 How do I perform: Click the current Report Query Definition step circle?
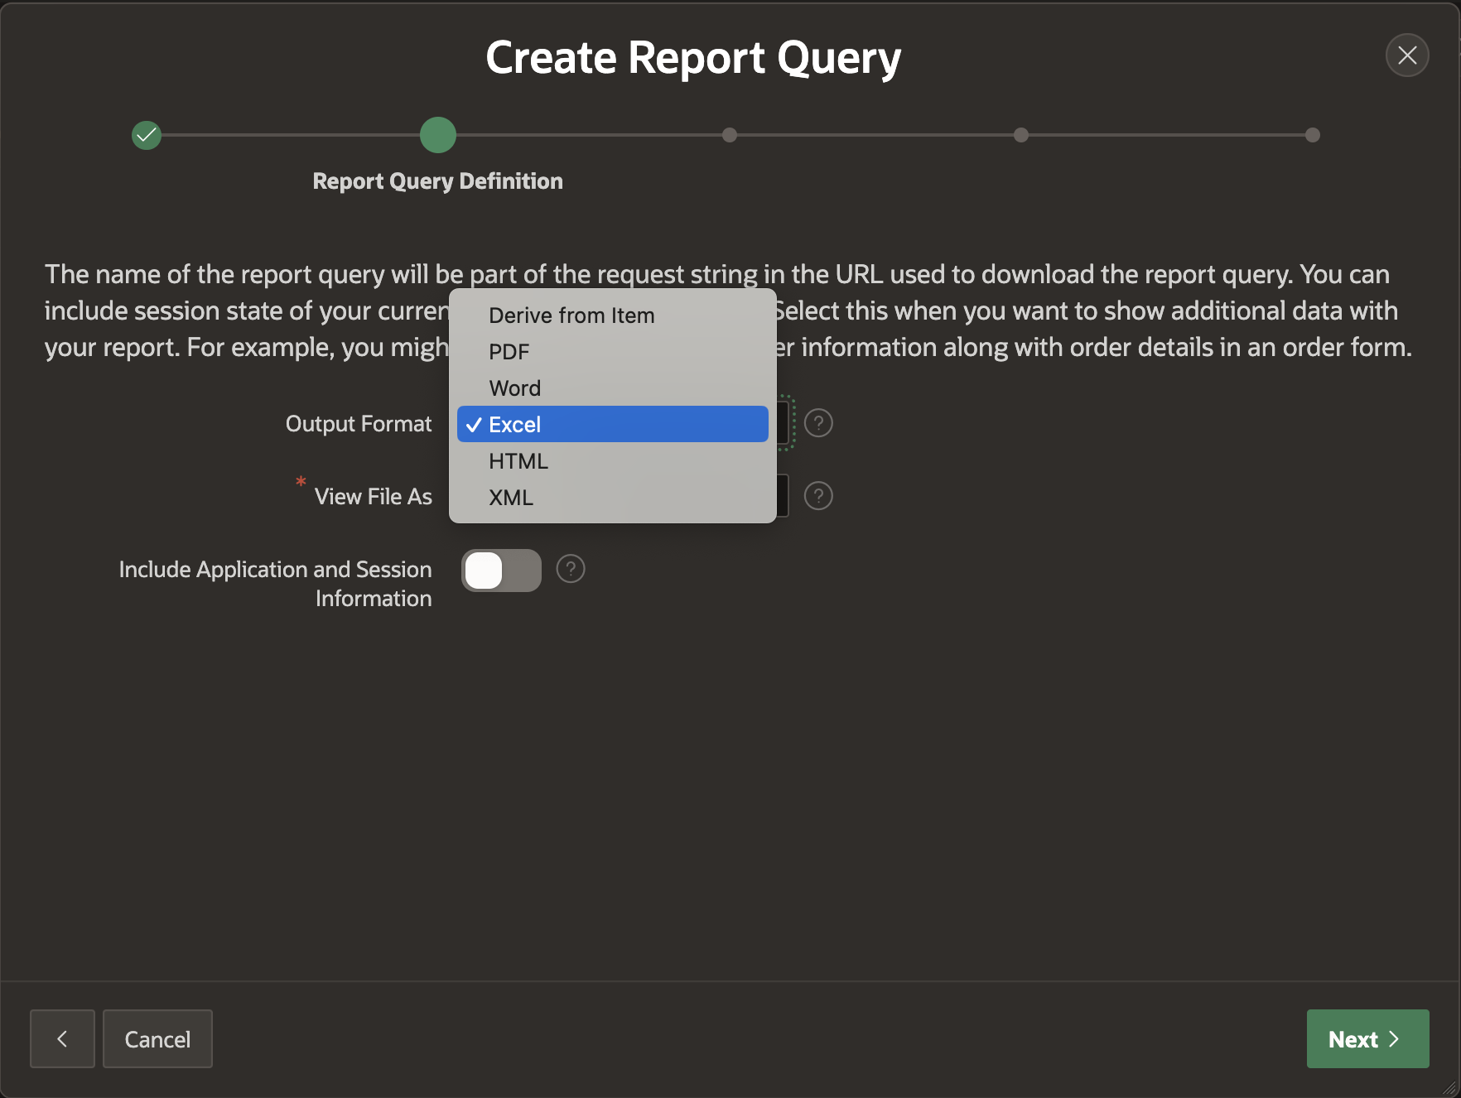pos(438,135)
